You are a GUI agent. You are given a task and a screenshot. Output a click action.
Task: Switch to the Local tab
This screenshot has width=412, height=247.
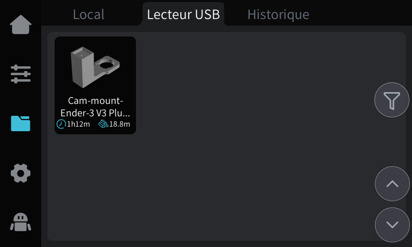[x=89, y=14]
